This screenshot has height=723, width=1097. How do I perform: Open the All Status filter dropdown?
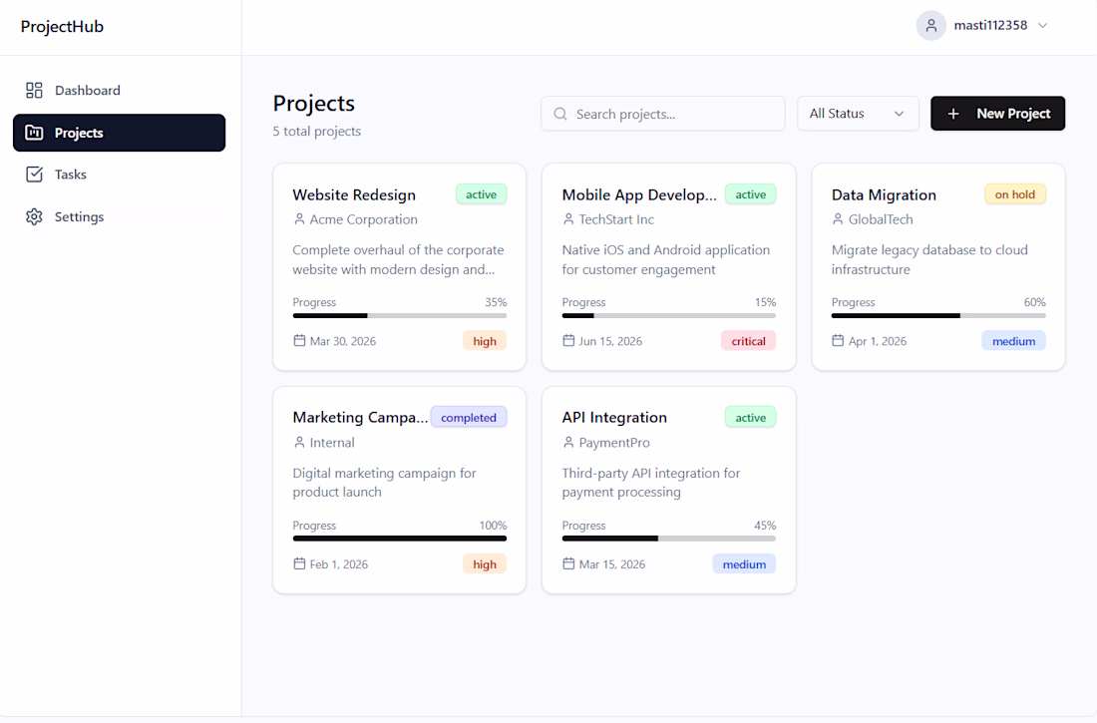click(858, 114)
